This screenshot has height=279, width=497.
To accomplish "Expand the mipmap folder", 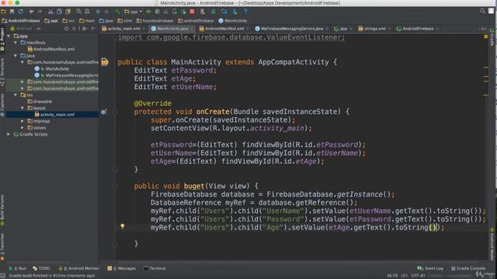I will pyautogui.click(x=23, y=121).
